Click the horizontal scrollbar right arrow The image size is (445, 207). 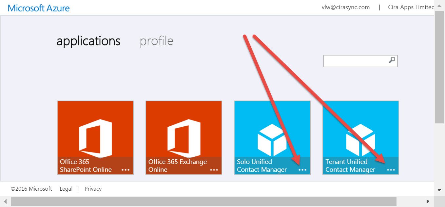pyautogui.click(x=428, y=201)
